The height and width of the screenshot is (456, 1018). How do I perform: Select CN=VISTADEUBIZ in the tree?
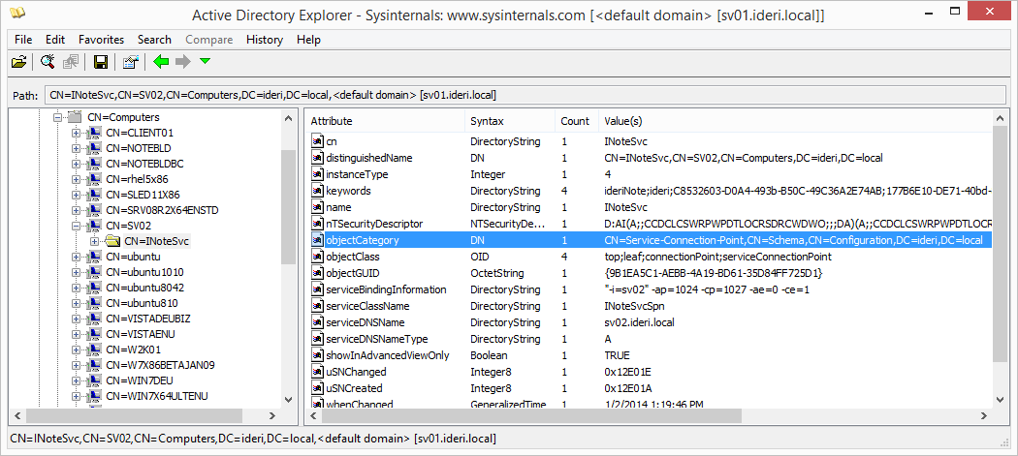click(148, 319)
